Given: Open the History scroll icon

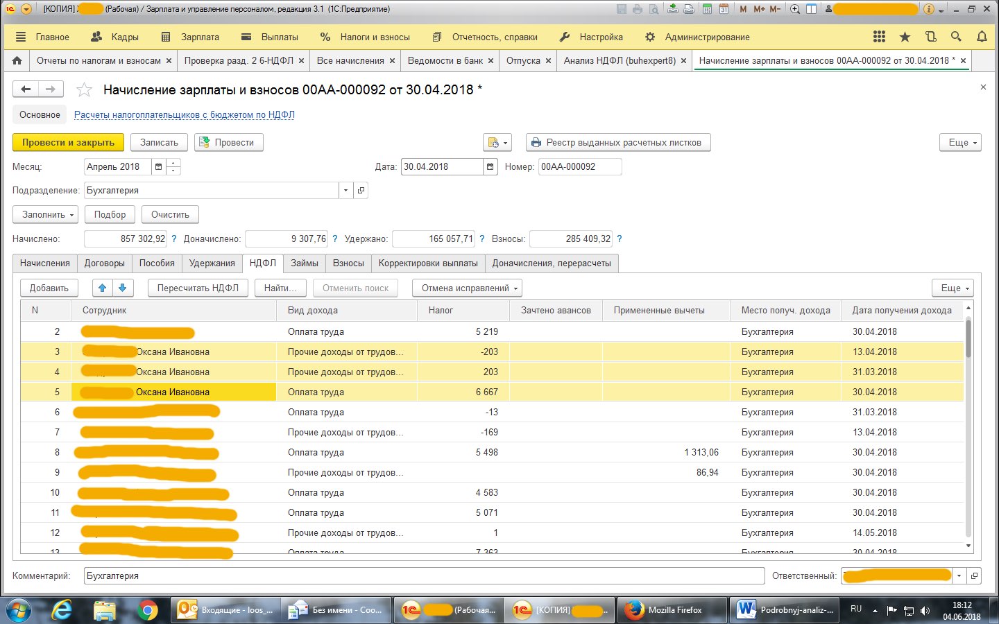Looking at the screenshot, I should tap(930, 37).
